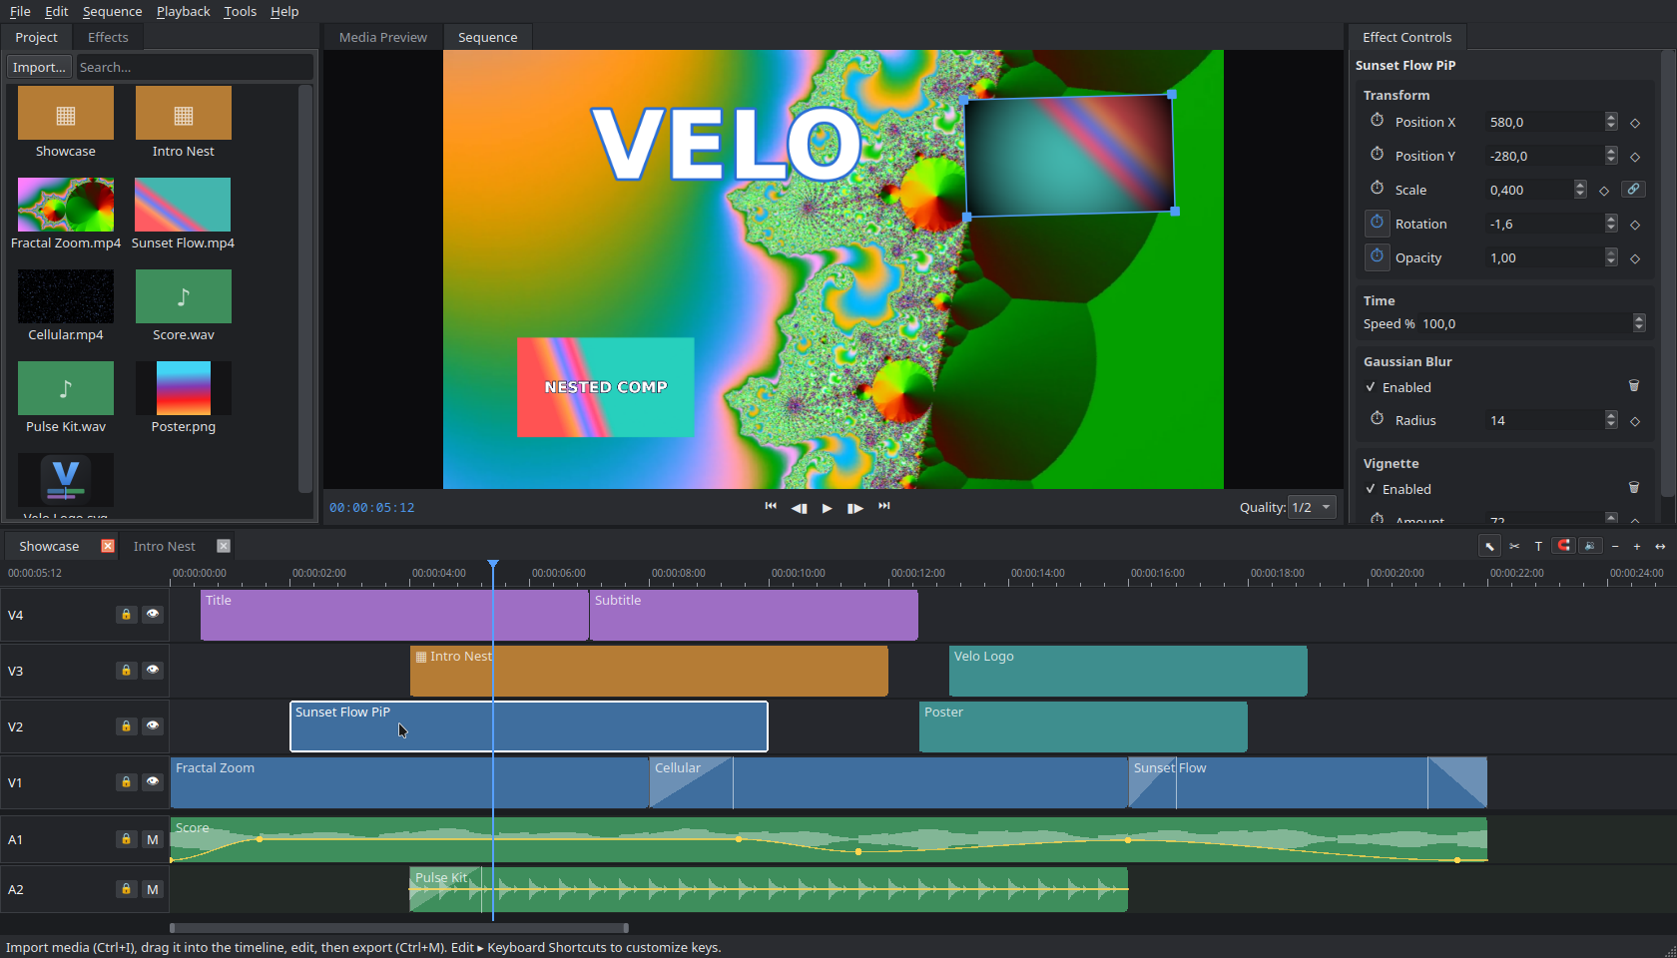
Task: Zoom in the timeline with plus icon
Action: pos(1637,546)
